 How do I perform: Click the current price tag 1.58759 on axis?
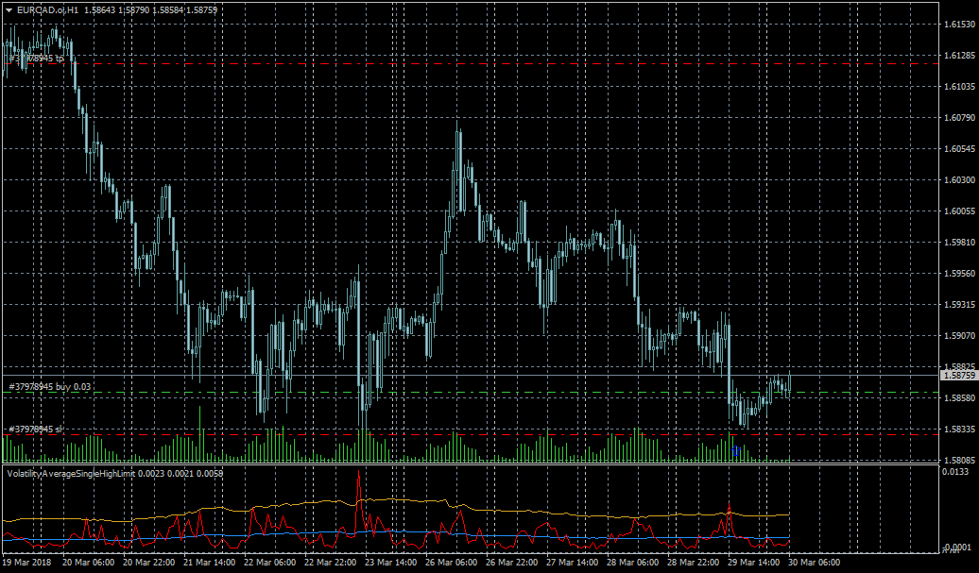coord(958,376)
